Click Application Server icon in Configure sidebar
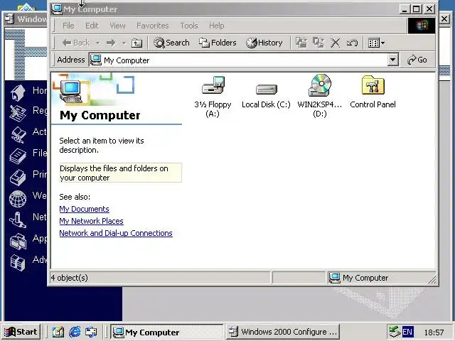 [17, 242]
